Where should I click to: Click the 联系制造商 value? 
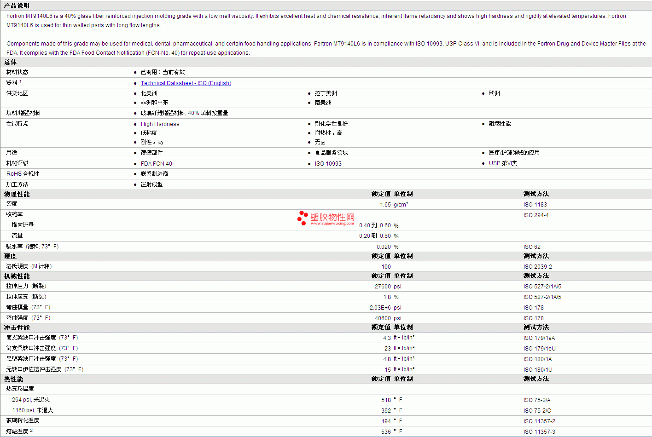154,174
